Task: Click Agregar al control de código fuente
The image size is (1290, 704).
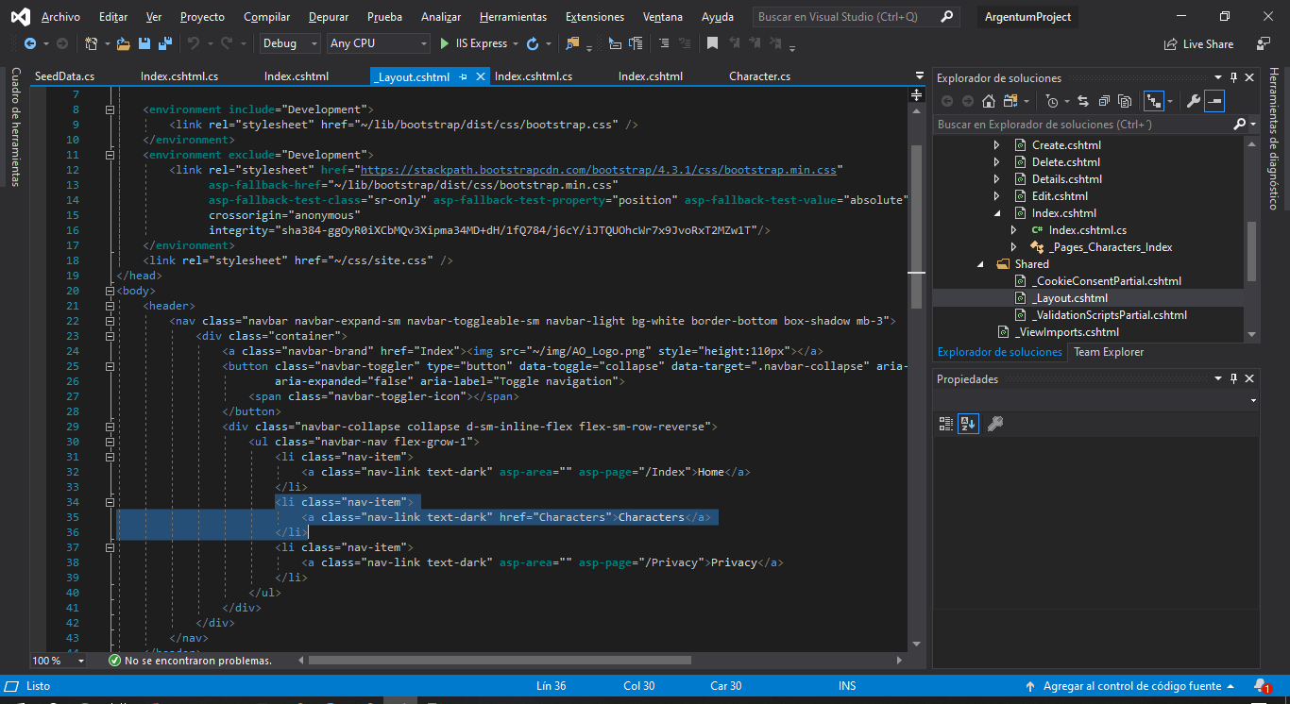Action: [1132, 686]
